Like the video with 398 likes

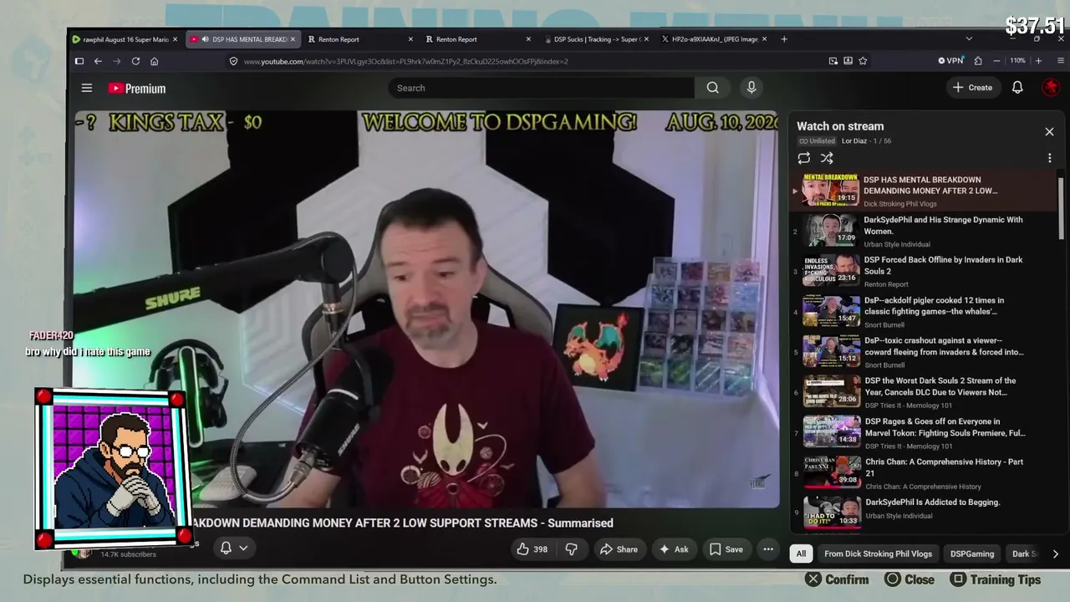click(532, 549)
